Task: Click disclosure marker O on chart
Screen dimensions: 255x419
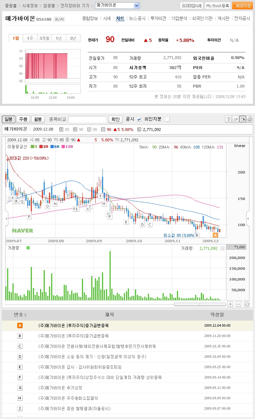Action: [x=47, y=206]
